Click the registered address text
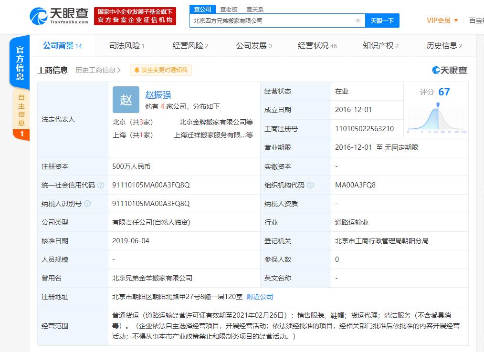This screenshot has width=484, height=352. (177, 297)
